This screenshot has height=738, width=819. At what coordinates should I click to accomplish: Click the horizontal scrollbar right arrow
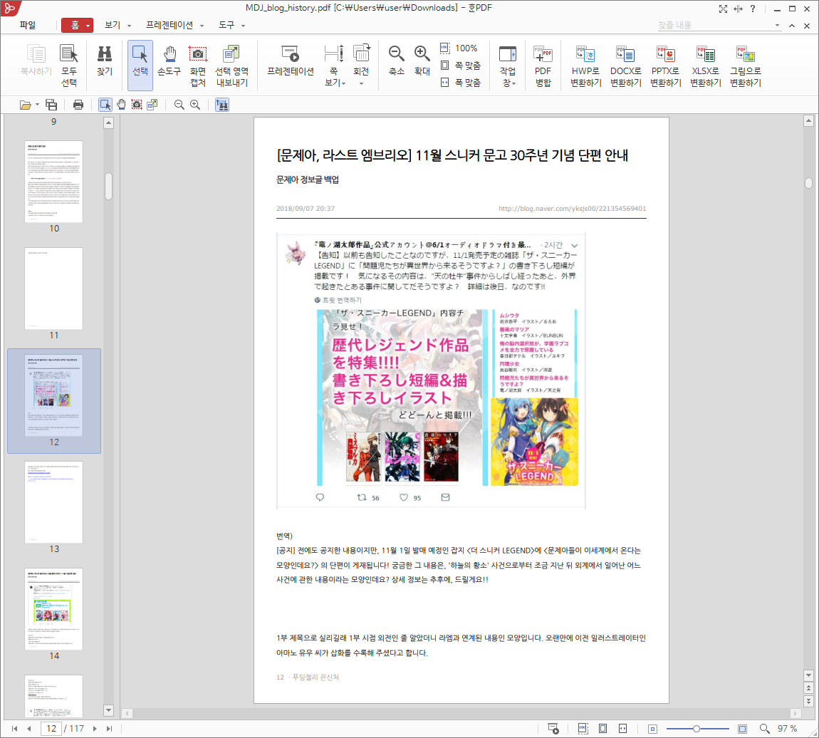point(795,714)
